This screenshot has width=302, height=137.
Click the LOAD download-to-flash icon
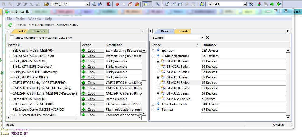202,4
